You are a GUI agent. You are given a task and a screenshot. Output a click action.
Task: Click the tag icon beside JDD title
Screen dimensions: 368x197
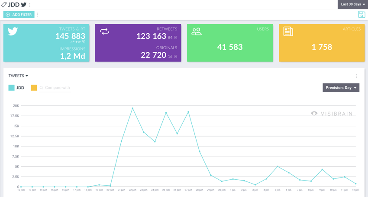point(4,4)
